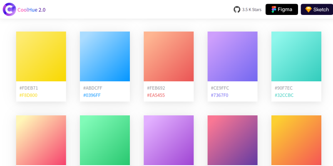Viewport: 333px width, 166px height.
Task: Copy the #7367F0 color code
Action: click(220, 95)
